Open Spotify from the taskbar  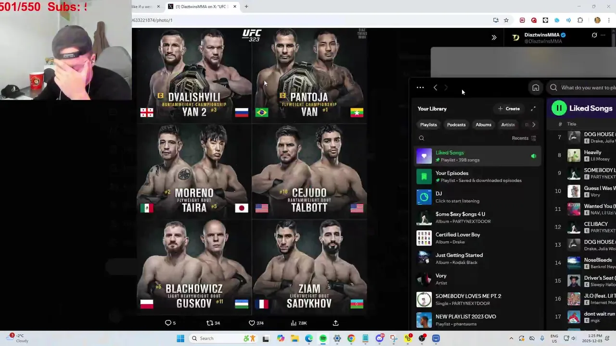323,338
